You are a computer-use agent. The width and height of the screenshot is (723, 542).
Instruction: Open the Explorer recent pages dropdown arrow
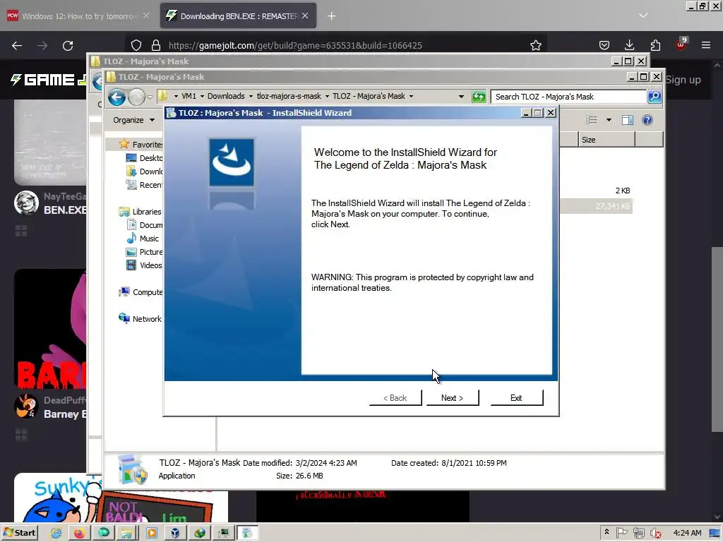tap(150, 97)
